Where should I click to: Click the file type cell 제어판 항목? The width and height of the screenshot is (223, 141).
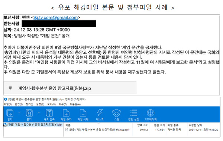pyautogui.click(x=174, y=129)
